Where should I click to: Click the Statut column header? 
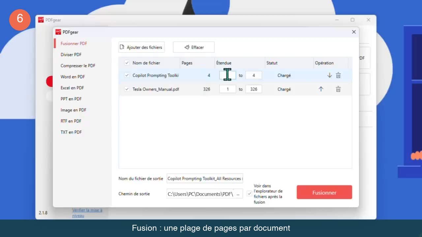pos(272,63)
